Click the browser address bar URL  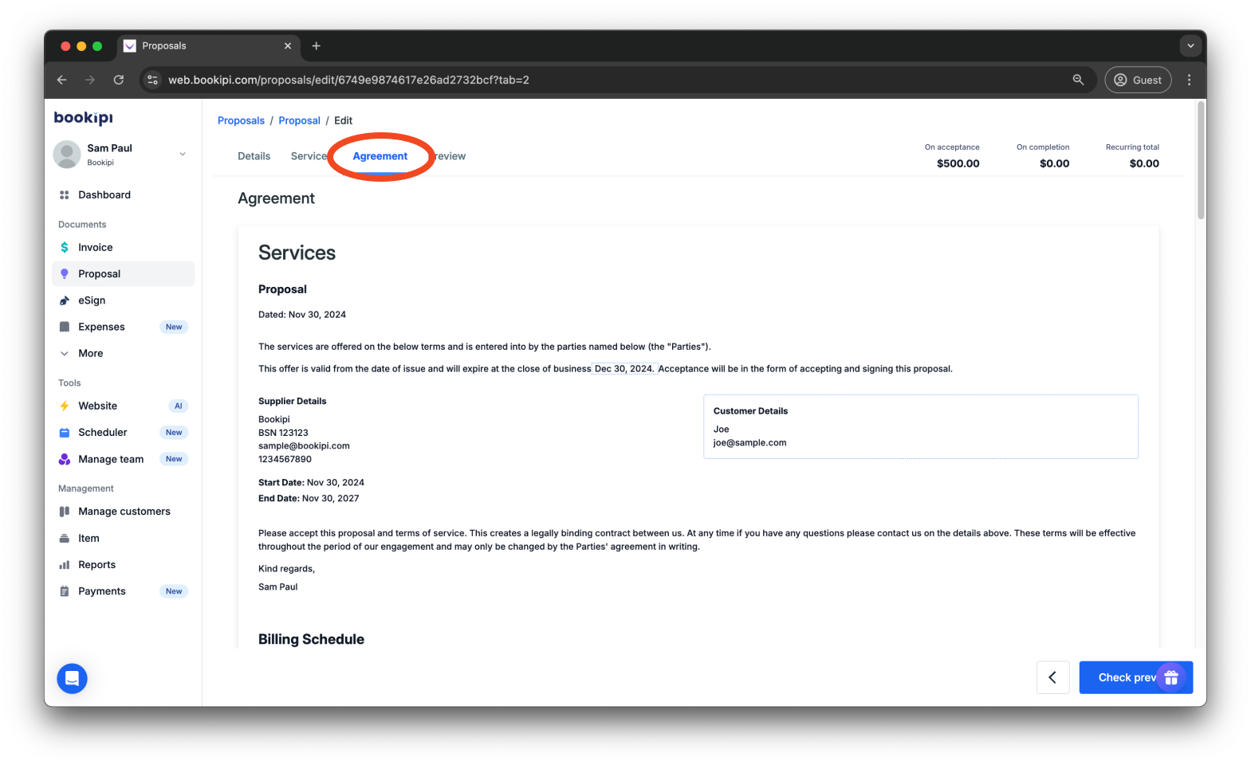tap(348, 80)
